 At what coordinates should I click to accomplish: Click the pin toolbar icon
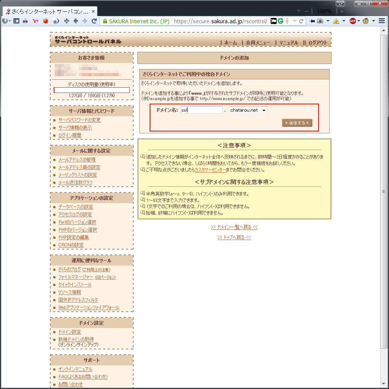pos(312,21)
